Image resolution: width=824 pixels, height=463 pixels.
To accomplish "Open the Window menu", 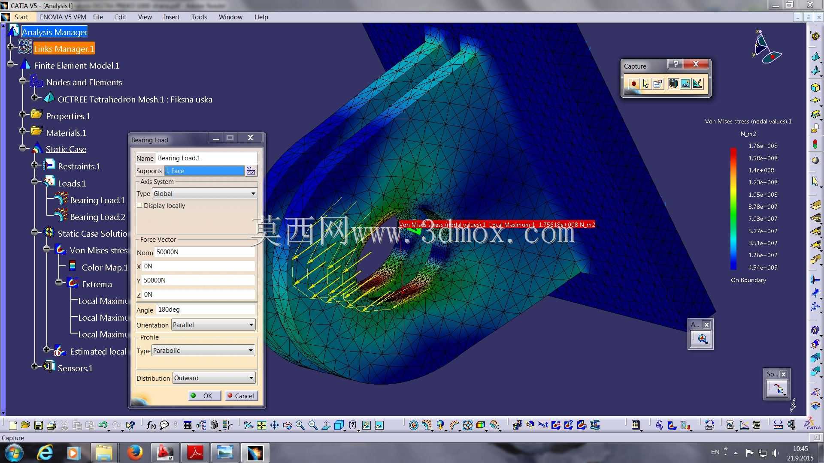I will click(230, 17).
